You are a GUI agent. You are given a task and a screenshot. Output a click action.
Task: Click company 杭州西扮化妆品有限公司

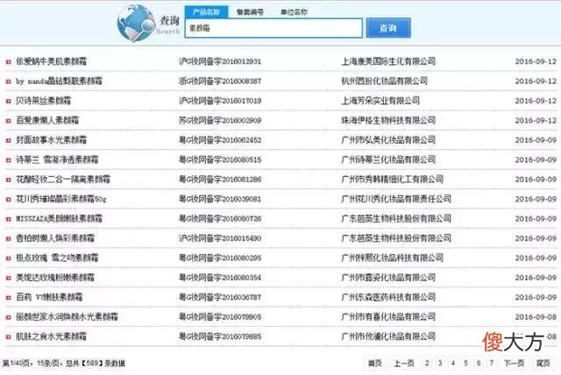tap(385, 81)
